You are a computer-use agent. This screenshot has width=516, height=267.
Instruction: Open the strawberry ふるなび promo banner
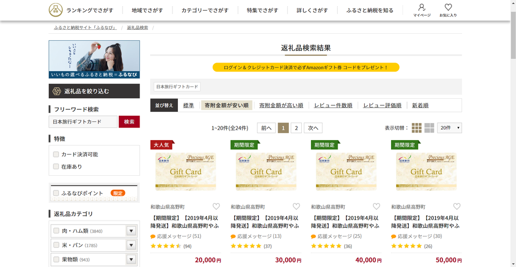94,59
